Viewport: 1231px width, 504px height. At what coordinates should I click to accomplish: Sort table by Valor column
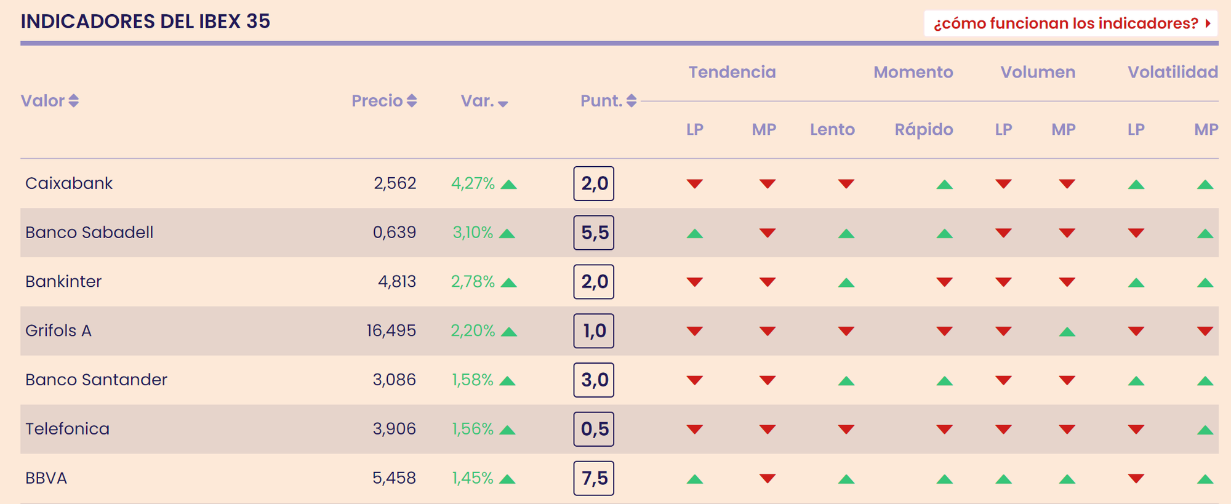point(50,101)
